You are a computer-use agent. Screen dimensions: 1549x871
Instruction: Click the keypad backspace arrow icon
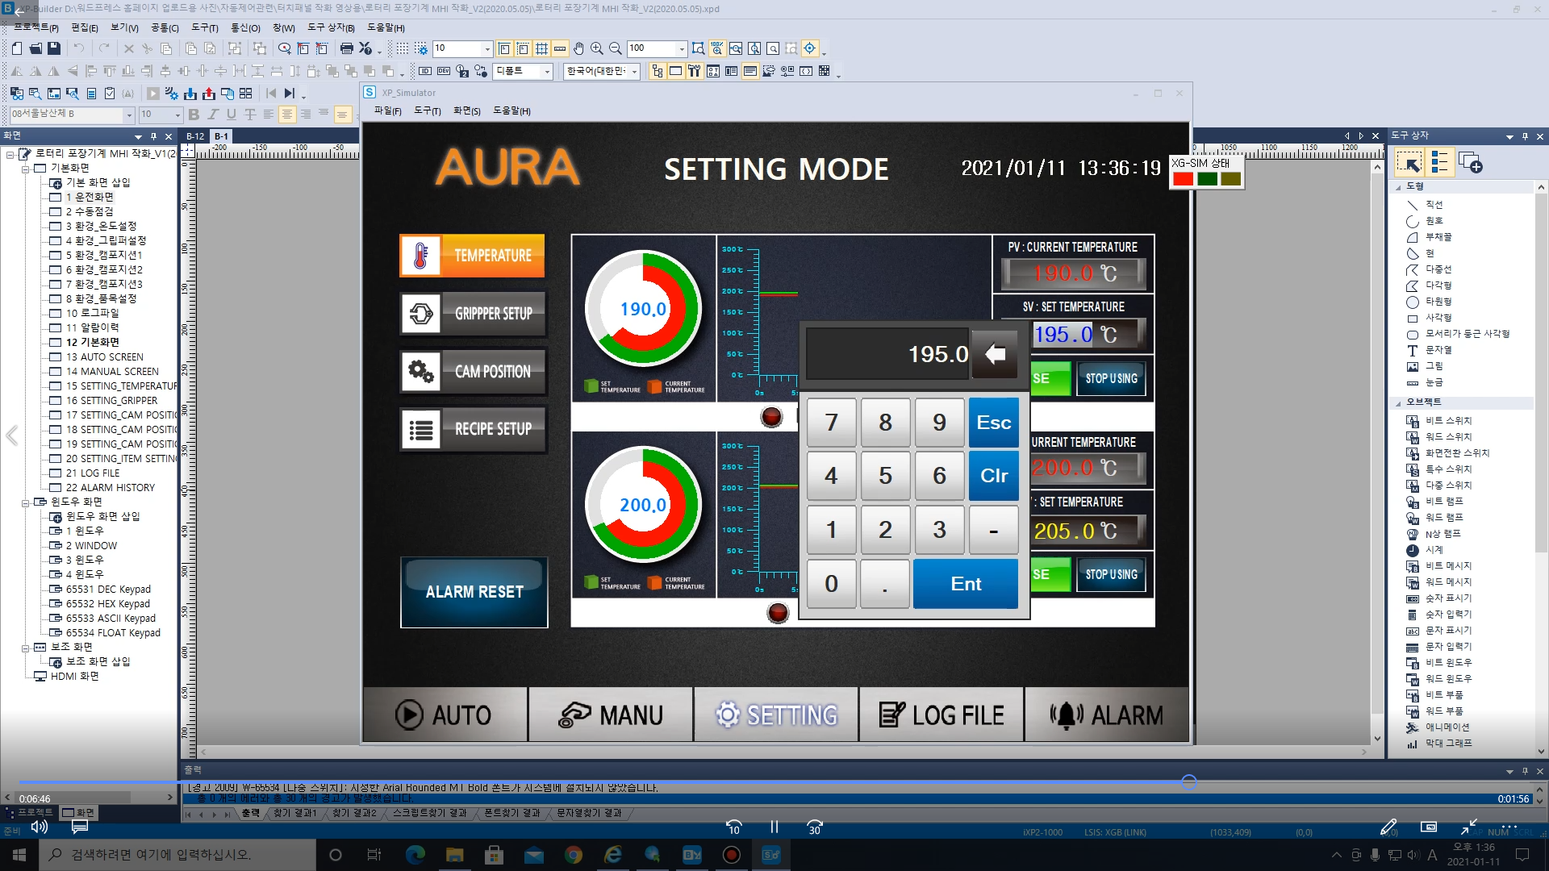[995, 354]
